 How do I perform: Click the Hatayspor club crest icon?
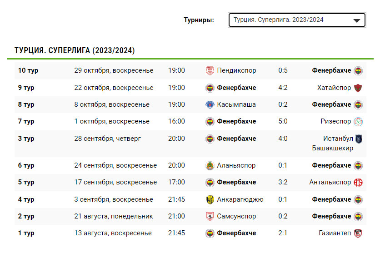point(358,88)
